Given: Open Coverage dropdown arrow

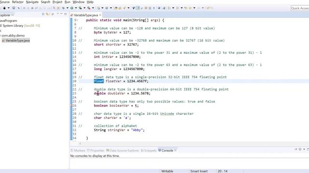Looking at the screenshot, I should pos(84,8).
